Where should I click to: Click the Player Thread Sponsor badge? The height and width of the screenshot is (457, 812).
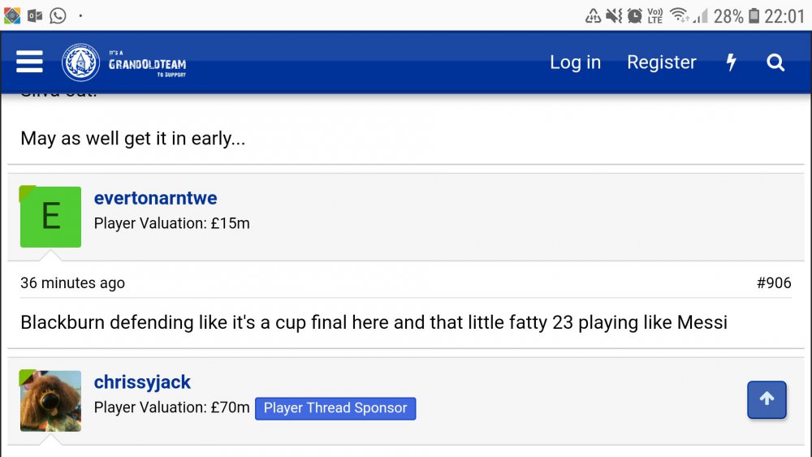(335, 408)
